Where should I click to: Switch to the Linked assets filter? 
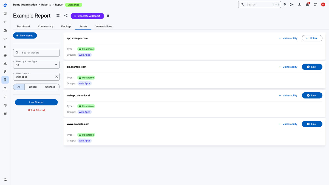pyautogui.click(x=33, y=87)
